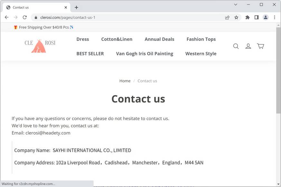Minimize the browser window
The height and width of the screenshot is (187, 281).
[248, 5]
